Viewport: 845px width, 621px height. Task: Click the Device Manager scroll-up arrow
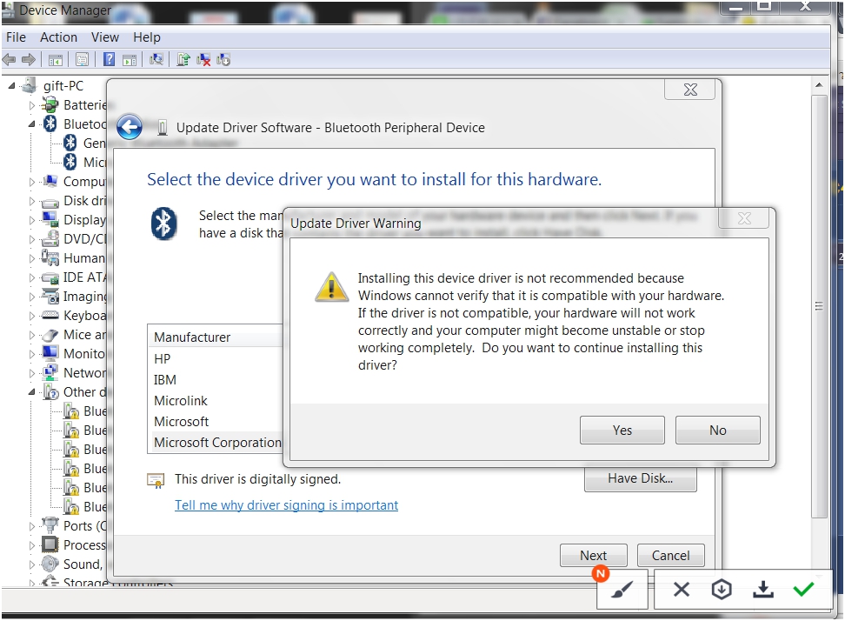pyautogui.click(x=819, y=85)
